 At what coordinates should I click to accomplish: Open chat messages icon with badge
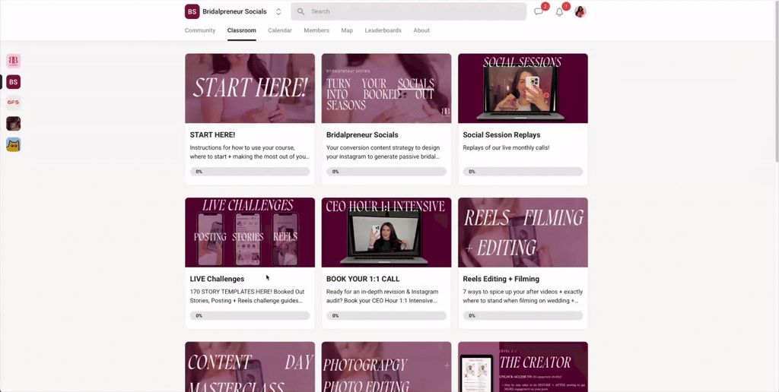tap(539, 11)
